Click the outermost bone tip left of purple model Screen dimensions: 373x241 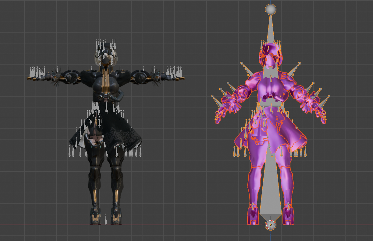click(x=212, y=96)
